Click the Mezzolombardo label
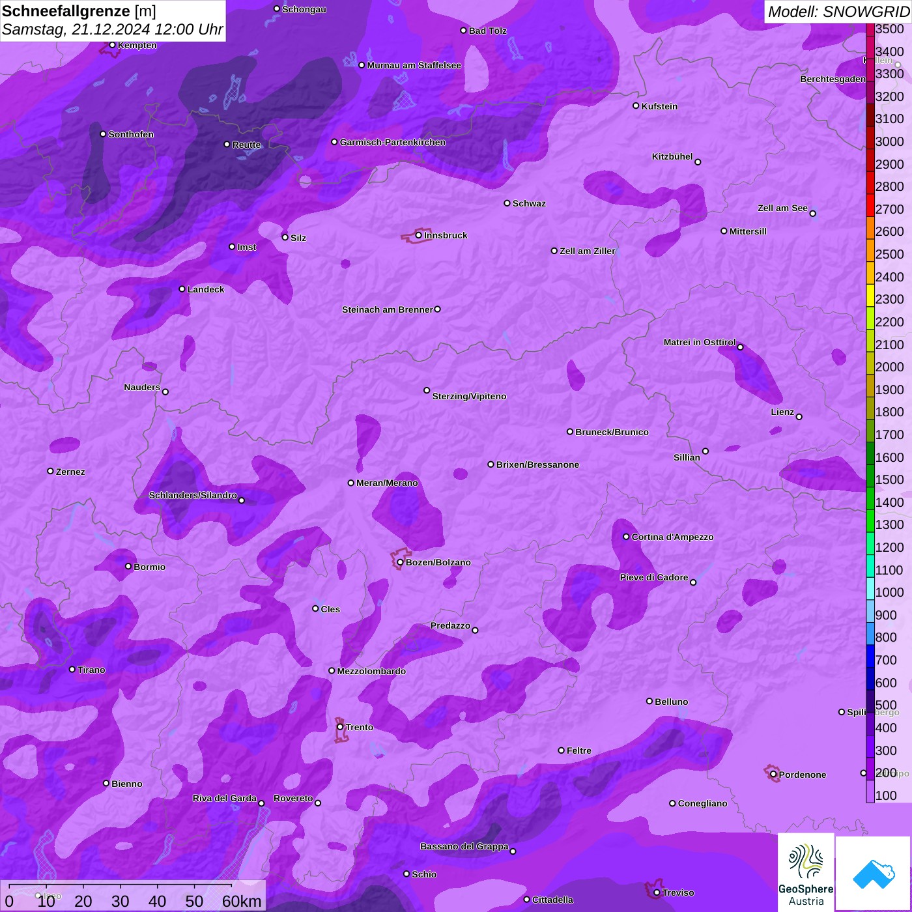 371,671
